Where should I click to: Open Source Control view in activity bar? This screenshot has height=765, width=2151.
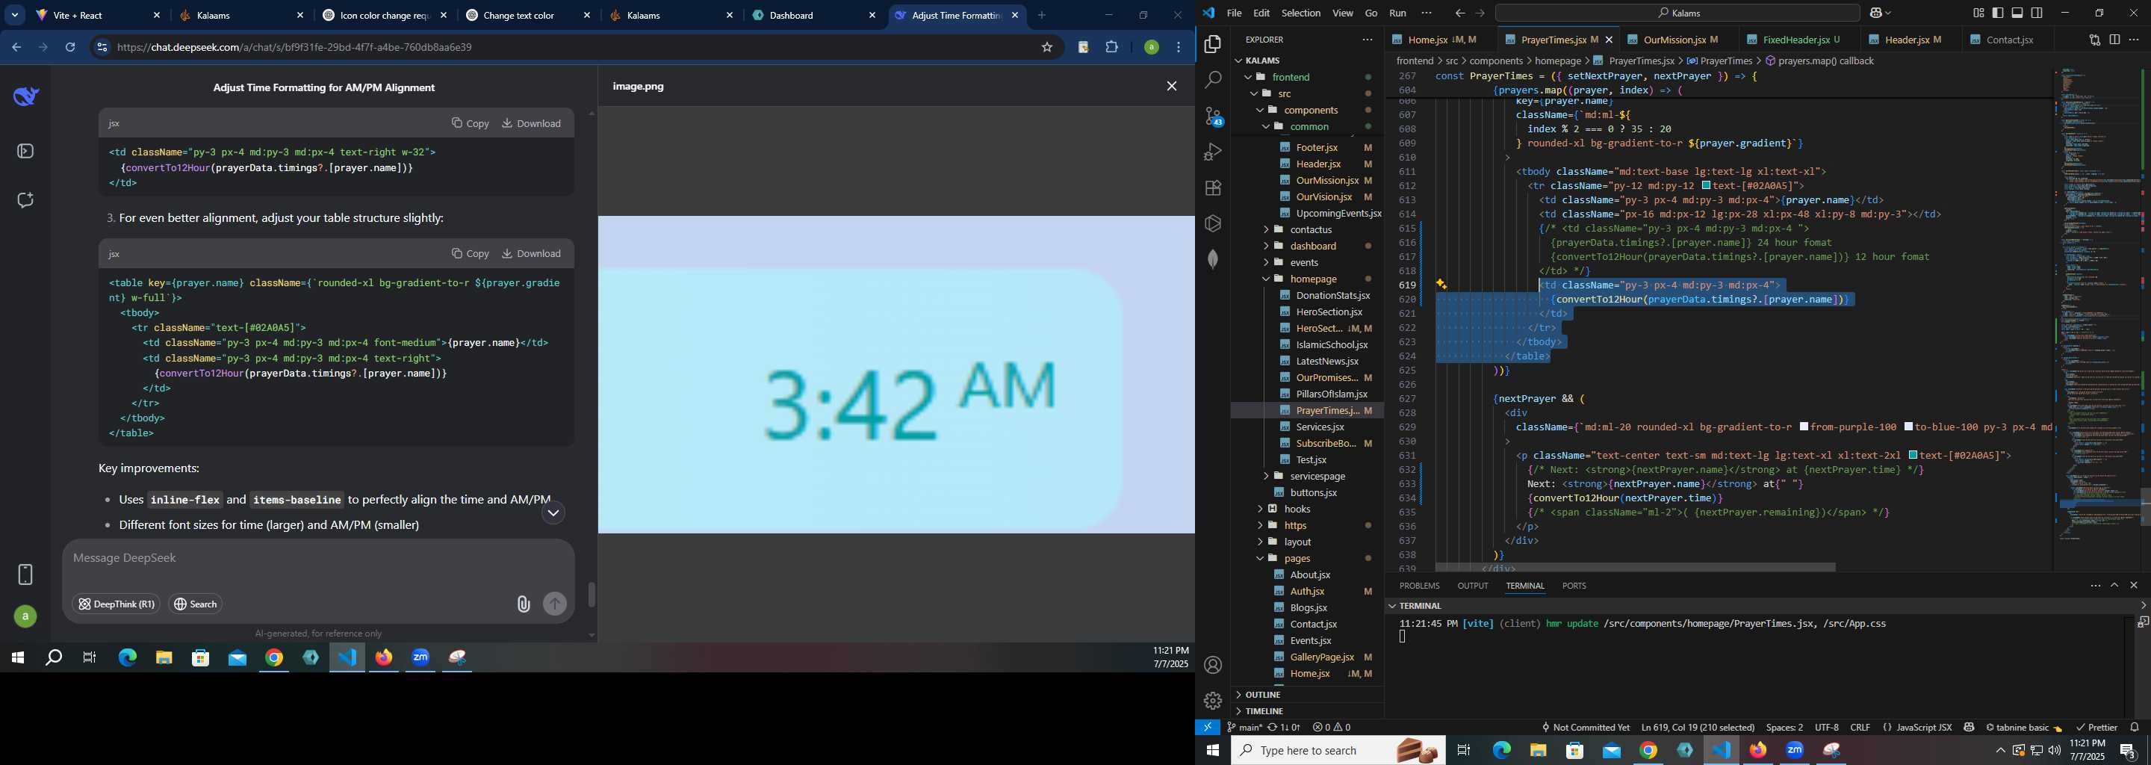[1212, 116]
